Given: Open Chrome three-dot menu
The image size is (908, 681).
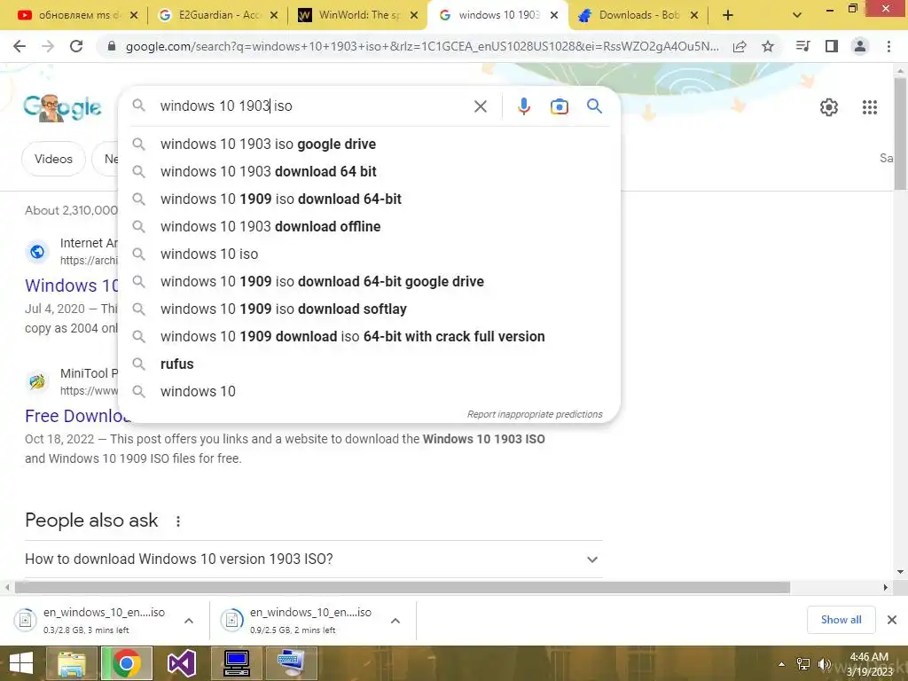Looking at the screenshot, I should point(888,46).
